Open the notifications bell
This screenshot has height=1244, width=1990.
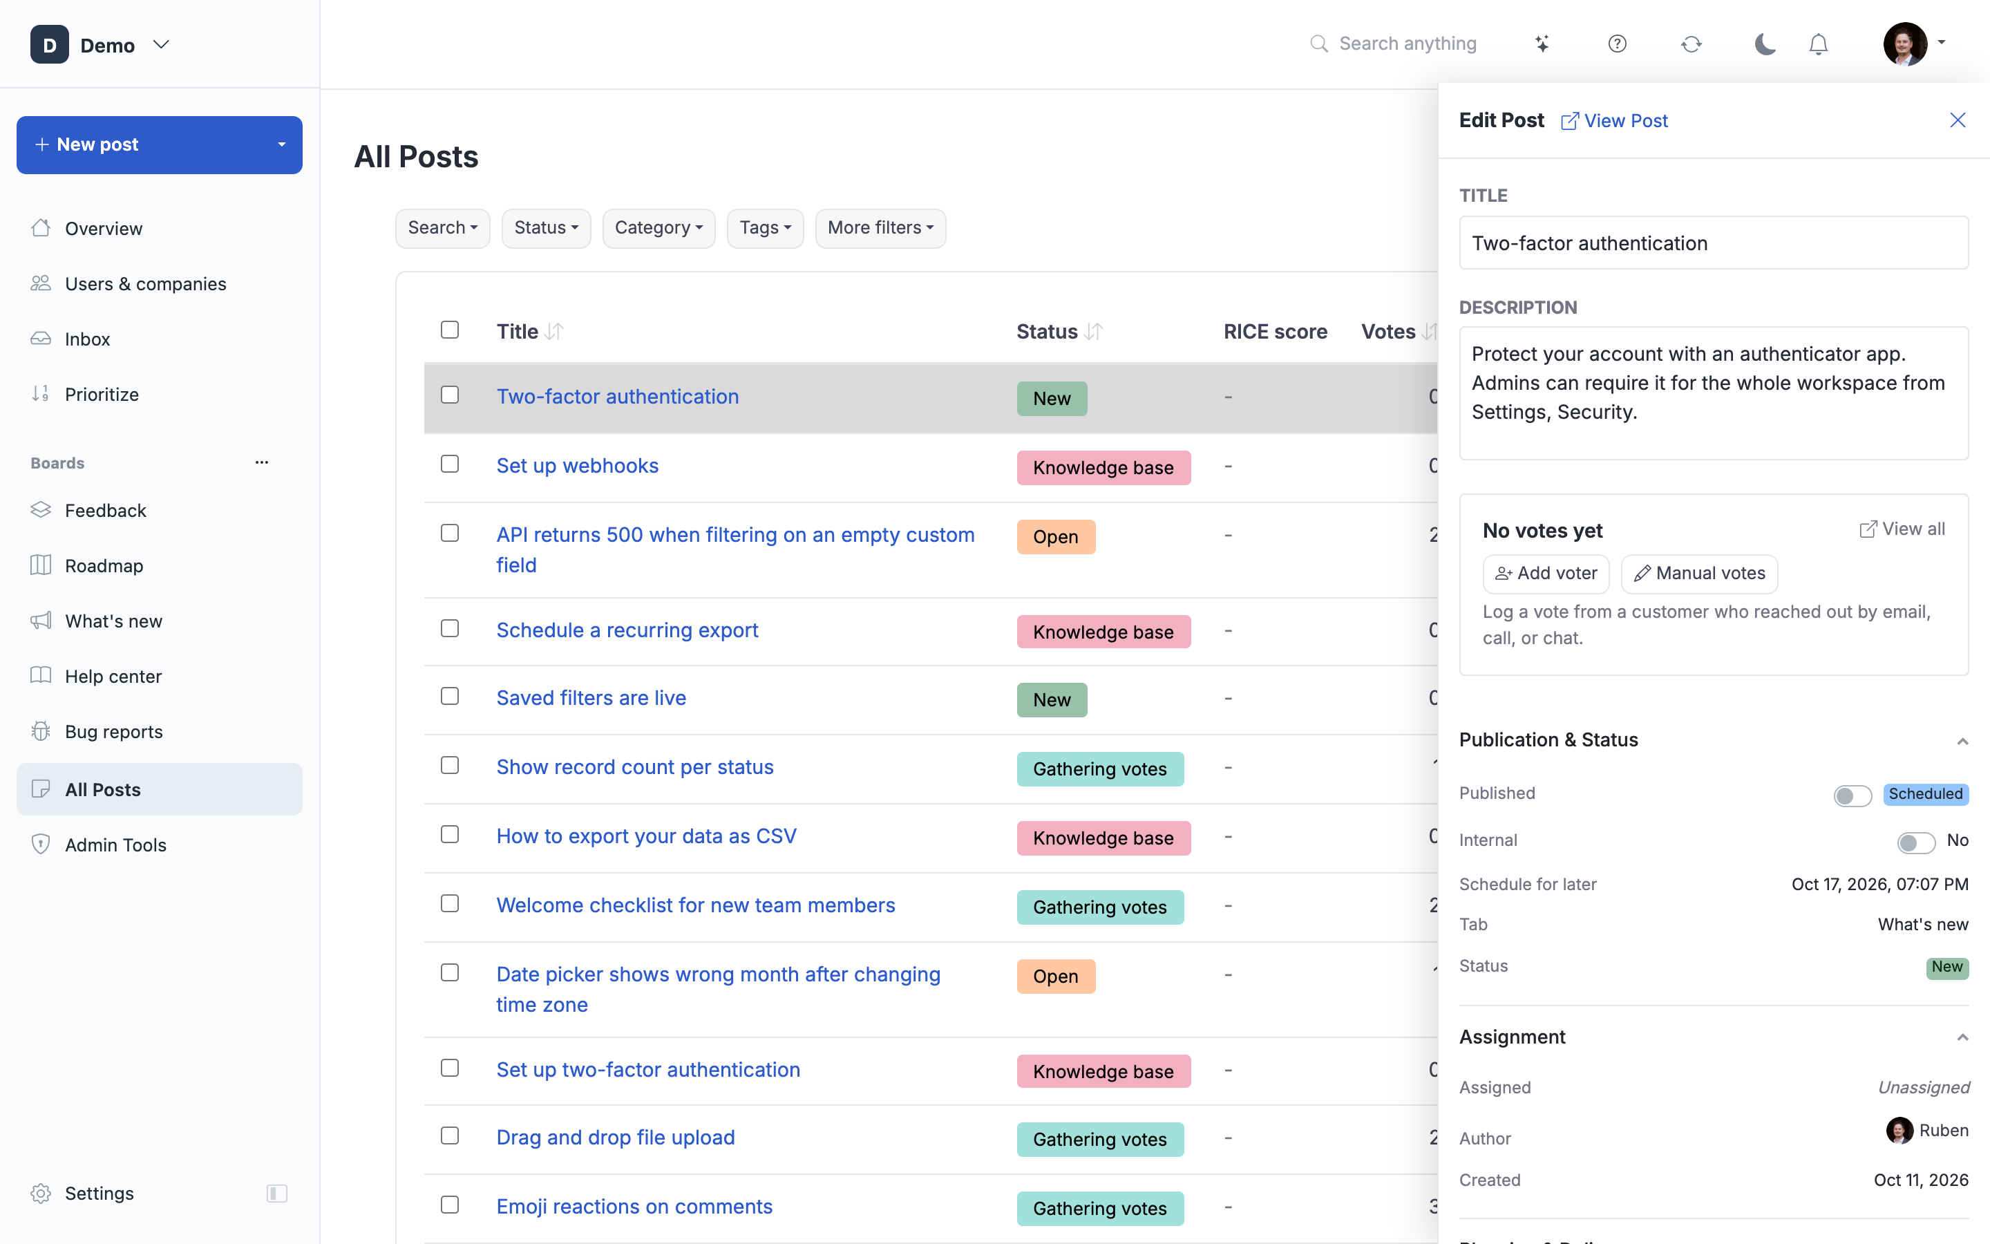[1818, 44]
